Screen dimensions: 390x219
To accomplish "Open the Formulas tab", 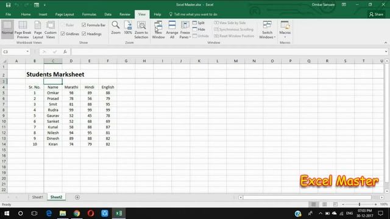I will coord(89,15).
